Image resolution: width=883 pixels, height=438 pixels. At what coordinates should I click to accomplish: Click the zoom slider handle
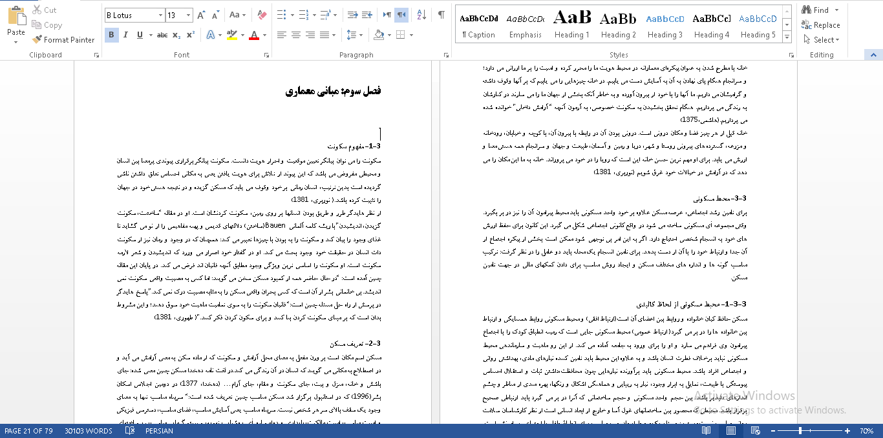800,430
